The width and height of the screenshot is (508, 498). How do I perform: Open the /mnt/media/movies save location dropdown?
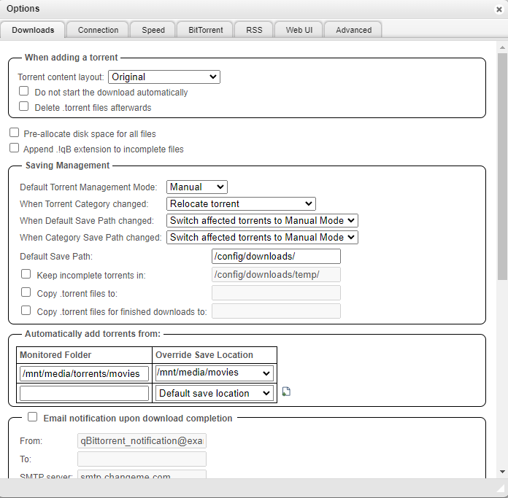tap(214, 373)
